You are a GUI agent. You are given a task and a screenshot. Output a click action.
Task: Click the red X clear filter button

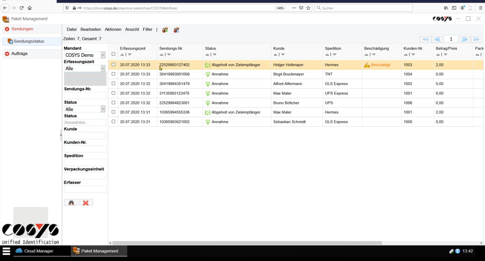86,203
